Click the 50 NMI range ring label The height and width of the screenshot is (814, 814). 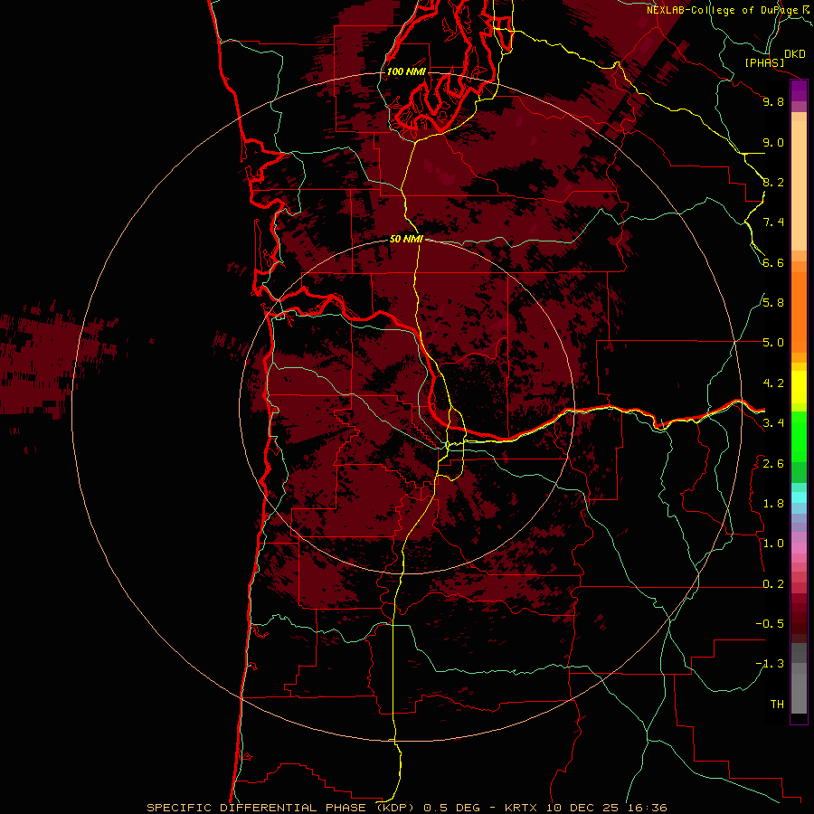click(406, 239)
